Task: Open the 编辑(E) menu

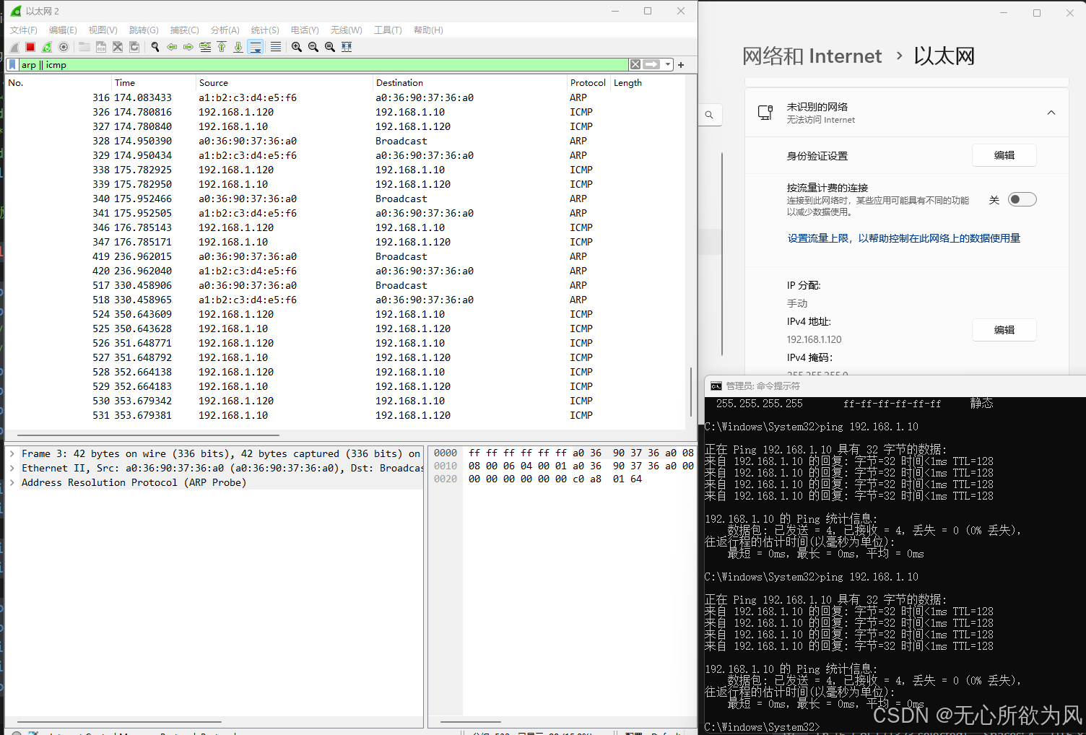Action: tap(63, 30)
